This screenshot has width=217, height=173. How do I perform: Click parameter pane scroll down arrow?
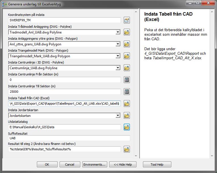click(x=136, y=156)
